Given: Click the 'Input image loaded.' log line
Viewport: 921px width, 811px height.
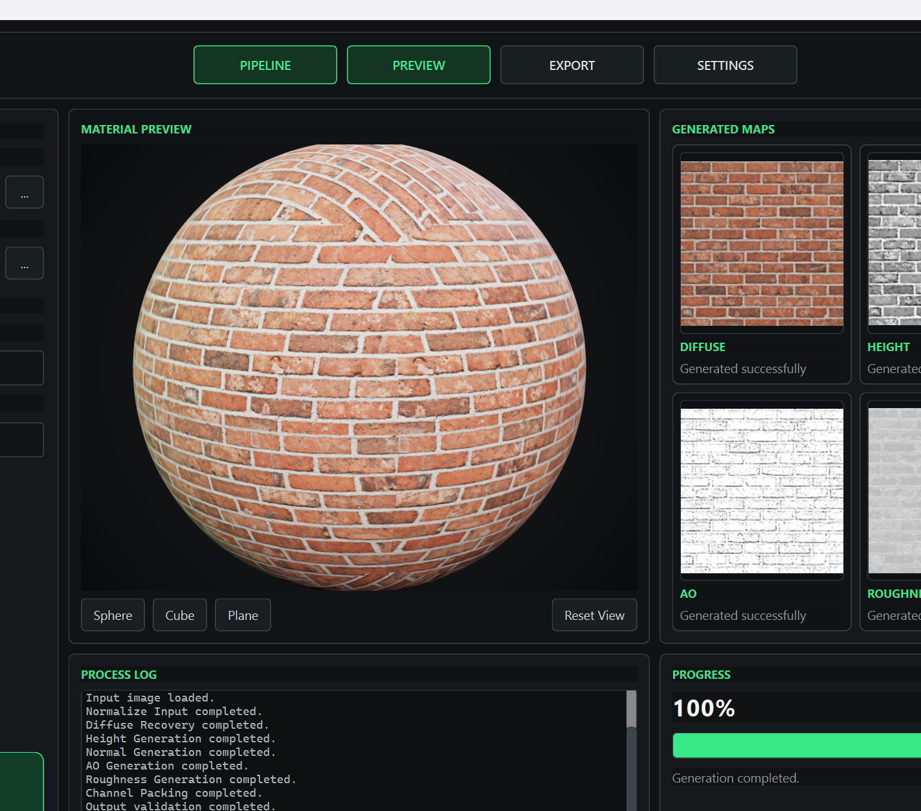Looking at the screenshot, I should coord(150,698).
